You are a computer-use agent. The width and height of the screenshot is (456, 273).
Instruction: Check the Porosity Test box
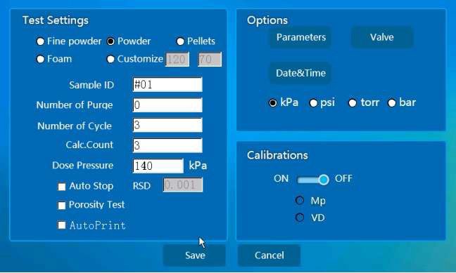pyautogui.click(x=62, y=206)
